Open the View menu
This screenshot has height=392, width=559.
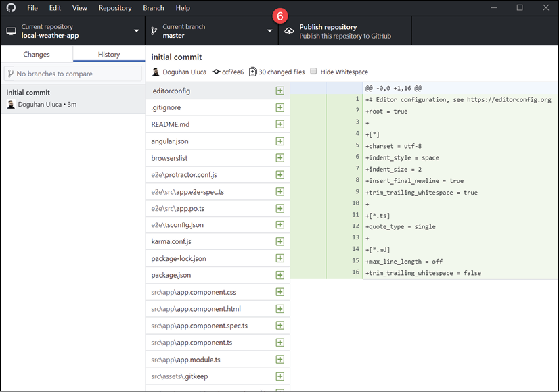[79, 8]
